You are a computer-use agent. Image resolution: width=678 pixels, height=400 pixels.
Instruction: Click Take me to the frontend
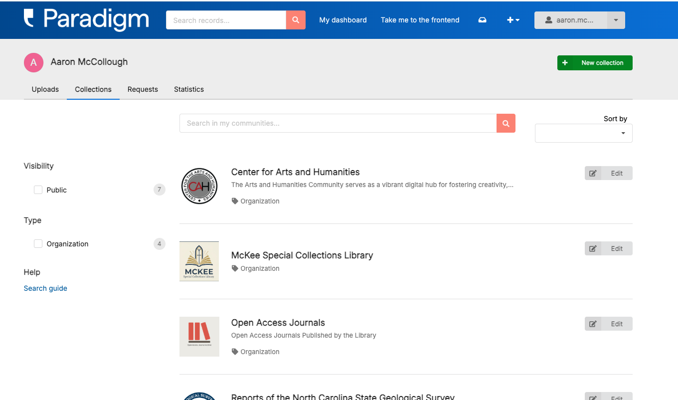click(420, 20)
